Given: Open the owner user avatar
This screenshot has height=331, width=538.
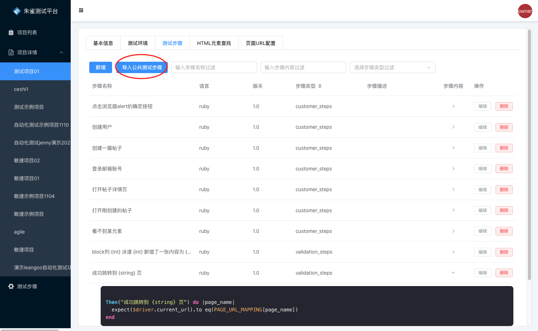Looking at the screenshot, I should point(525,11).
